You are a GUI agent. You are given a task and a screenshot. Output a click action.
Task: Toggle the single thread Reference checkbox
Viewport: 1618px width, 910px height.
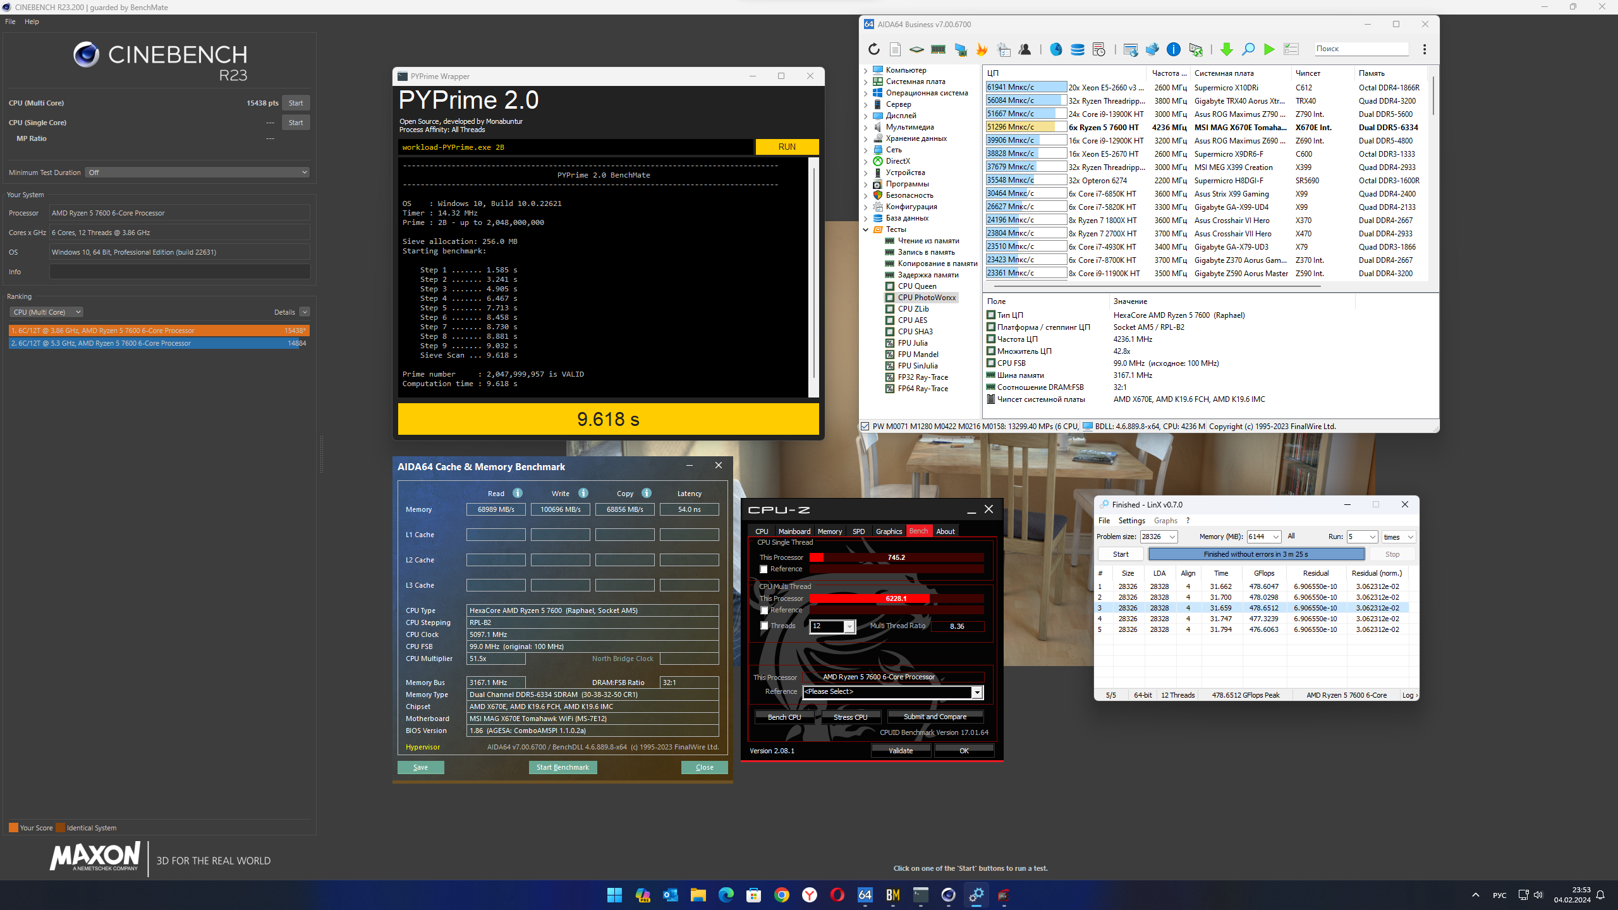coord(763,569)
